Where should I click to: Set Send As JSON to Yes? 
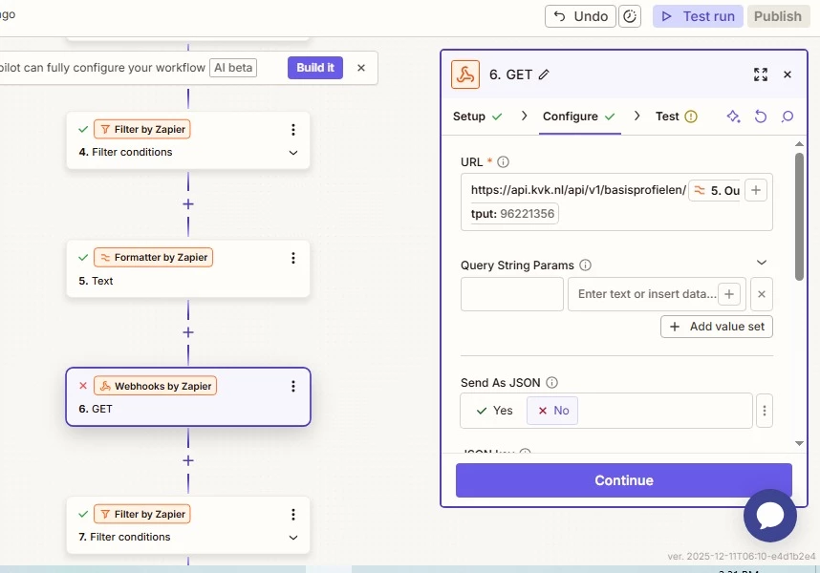[x=495, y=411]
